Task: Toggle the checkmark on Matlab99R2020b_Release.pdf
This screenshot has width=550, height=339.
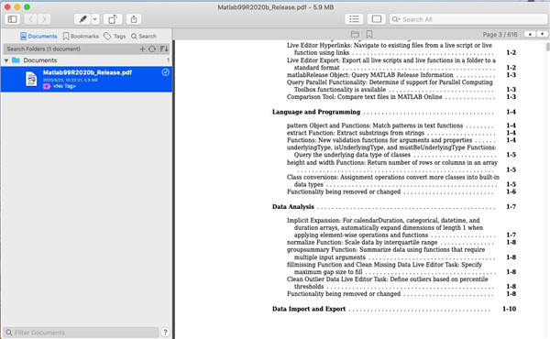Action: coord(166,72)
